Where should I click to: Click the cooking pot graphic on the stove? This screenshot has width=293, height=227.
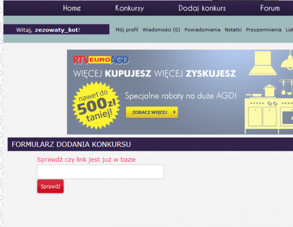(x=269, y=91)
